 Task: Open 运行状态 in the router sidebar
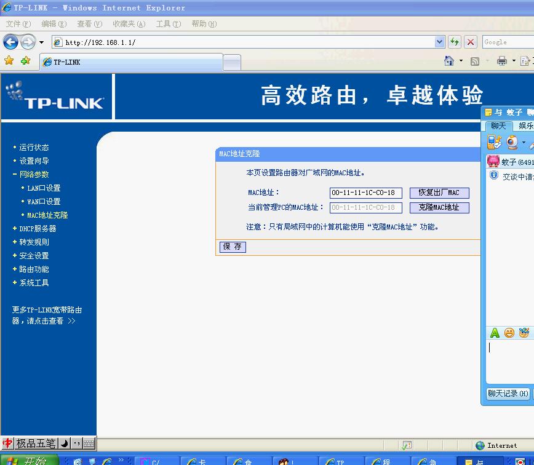pyautogui.click(x=34, y=148)
